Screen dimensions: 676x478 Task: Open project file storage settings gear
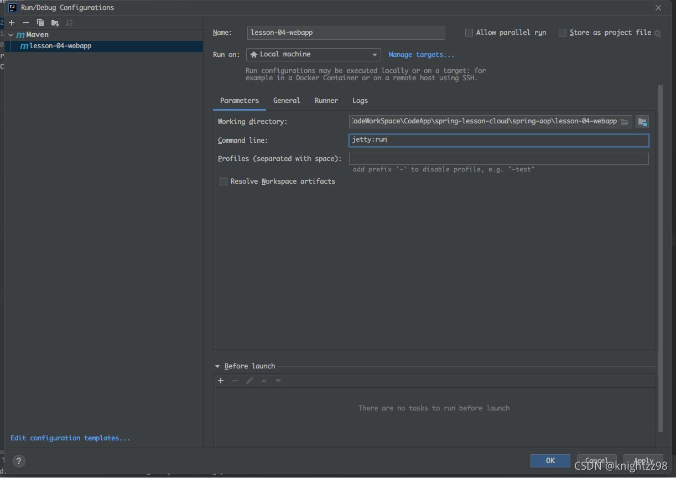tap(657, 33)
